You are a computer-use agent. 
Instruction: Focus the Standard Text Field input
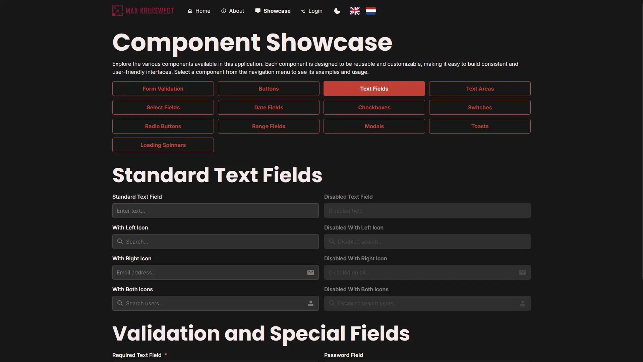click(x=215, y=211)
